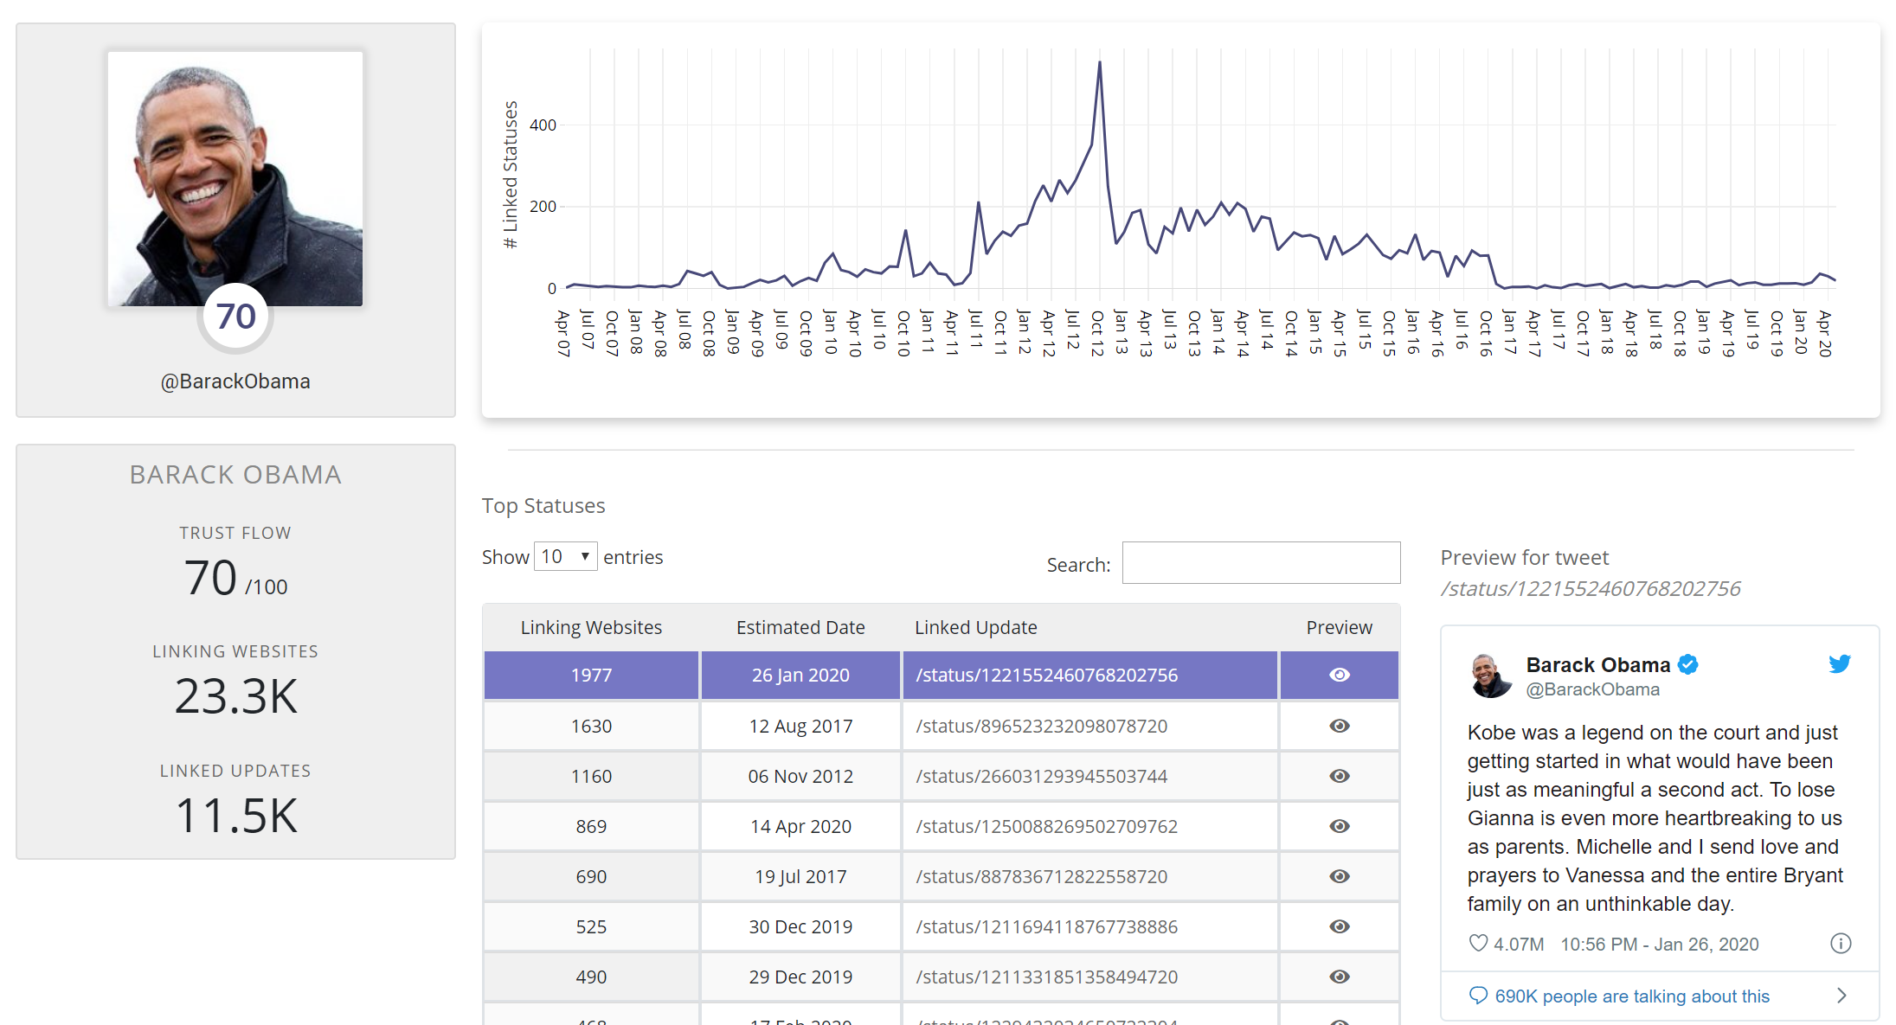
Task: Select status /status/896523232098078720
Action: tap(1041, 726)
